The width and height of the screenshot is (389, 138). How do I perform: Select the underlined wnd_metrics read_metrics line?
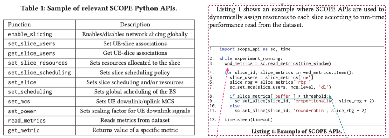point(277,64)
